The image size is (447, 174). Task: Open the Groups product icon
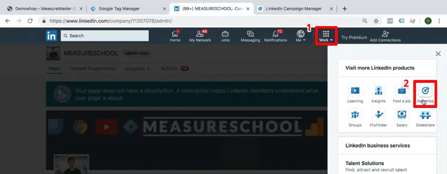coord(355,118)
